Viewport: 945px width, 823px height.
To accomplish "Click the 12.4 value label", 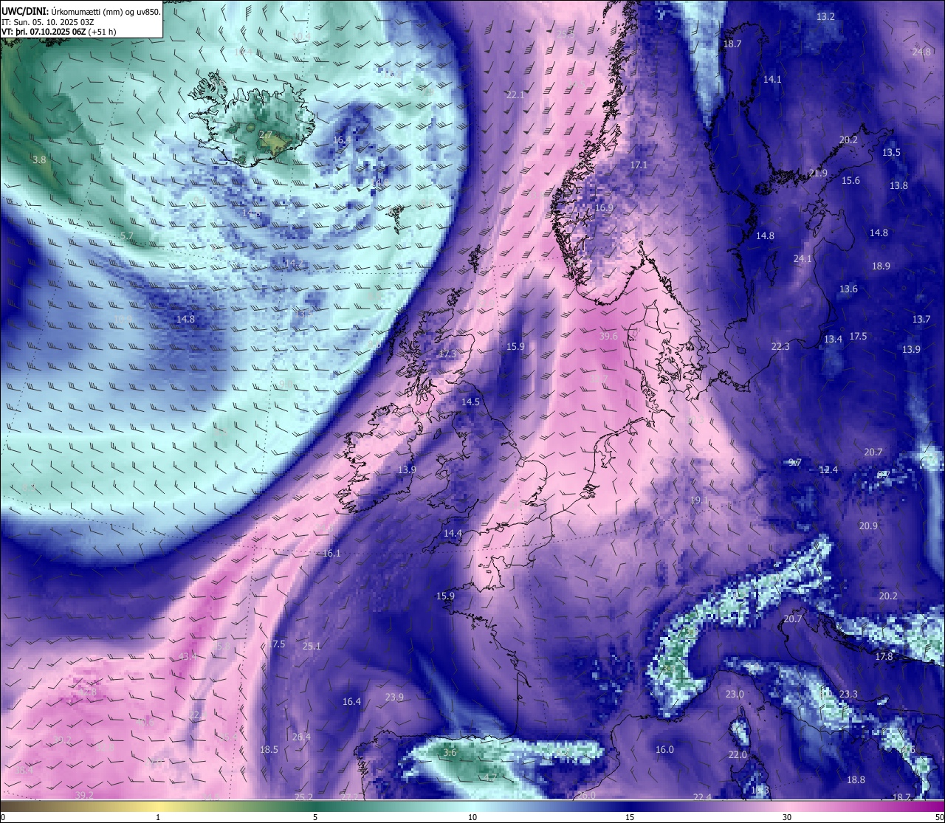I will (828, 469).
